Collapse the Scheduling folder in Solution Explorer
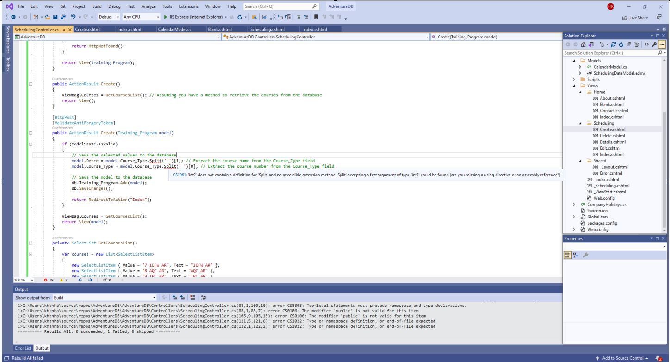 click(x=580, y=123)
